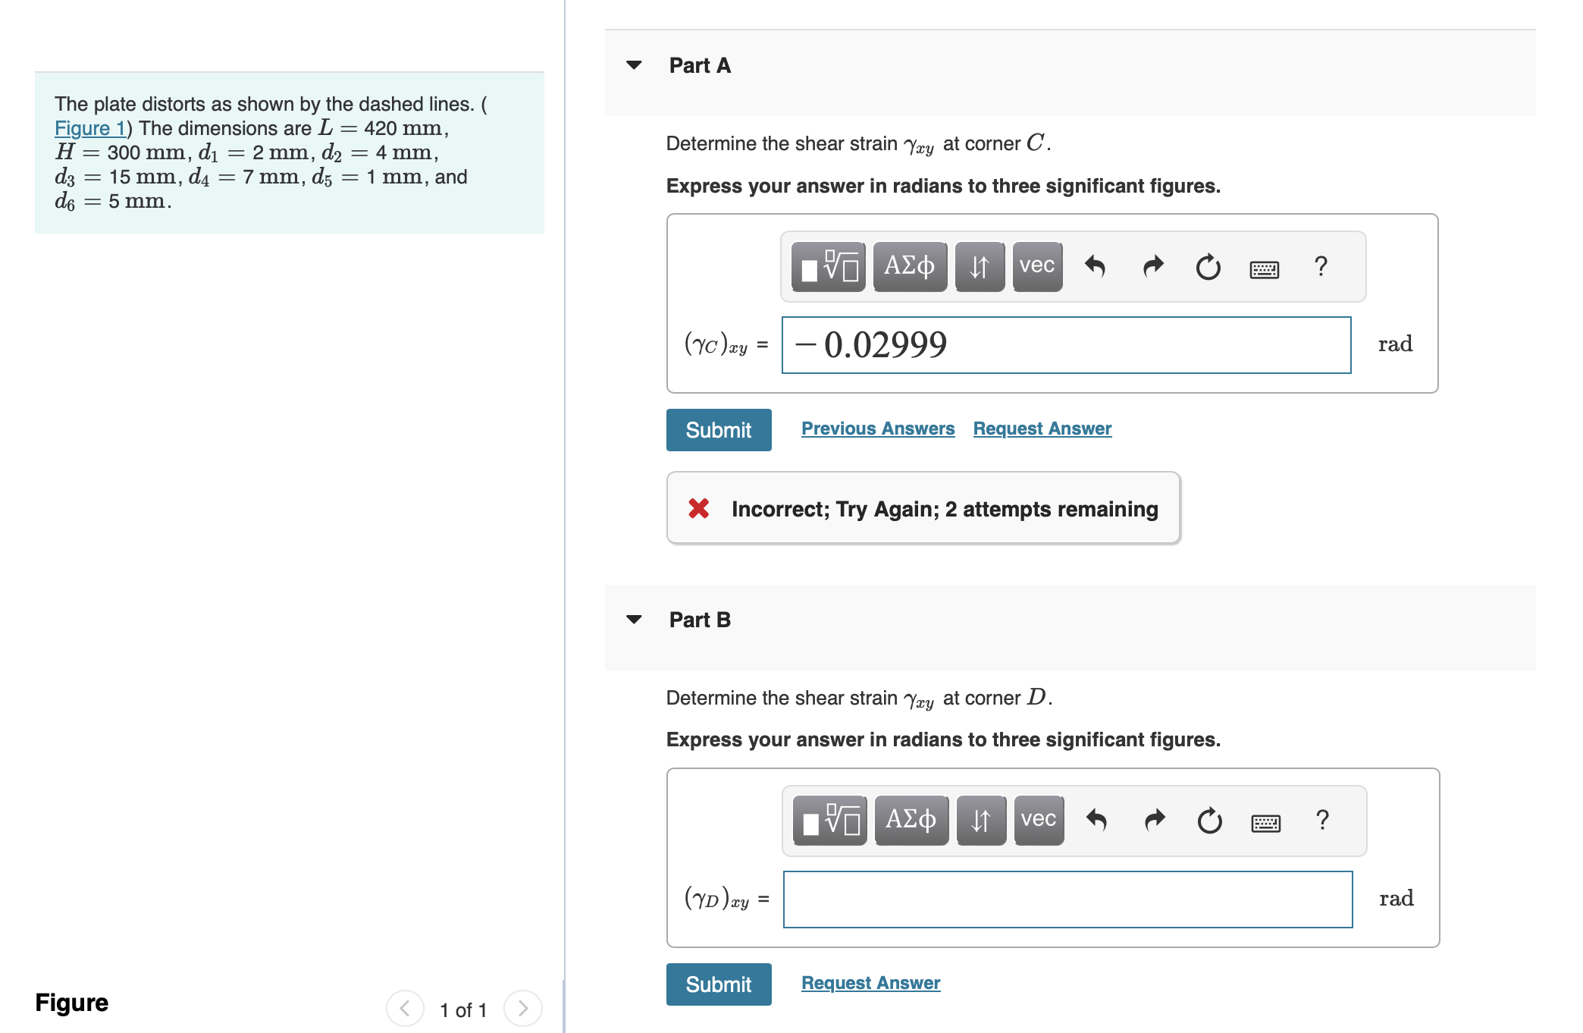Submit the Part A answer
Viewport: 1583px width, 1033px height.
point(718,430)
